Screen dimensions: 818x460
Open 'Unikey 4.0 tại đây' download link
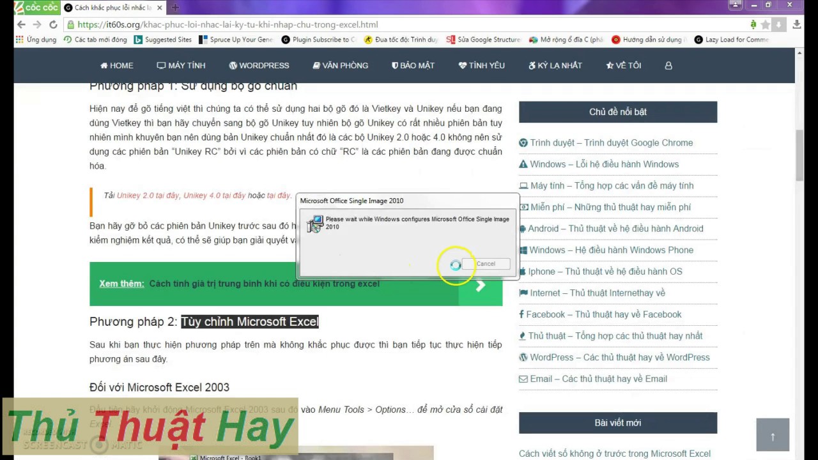pos(215,195)
